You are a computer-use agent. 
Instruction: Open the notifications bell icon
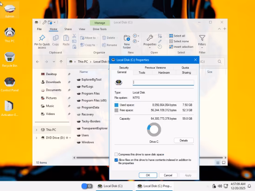pos(249,186)
